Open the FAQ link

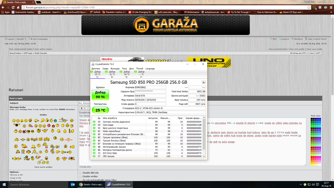[x=273, y=39]
